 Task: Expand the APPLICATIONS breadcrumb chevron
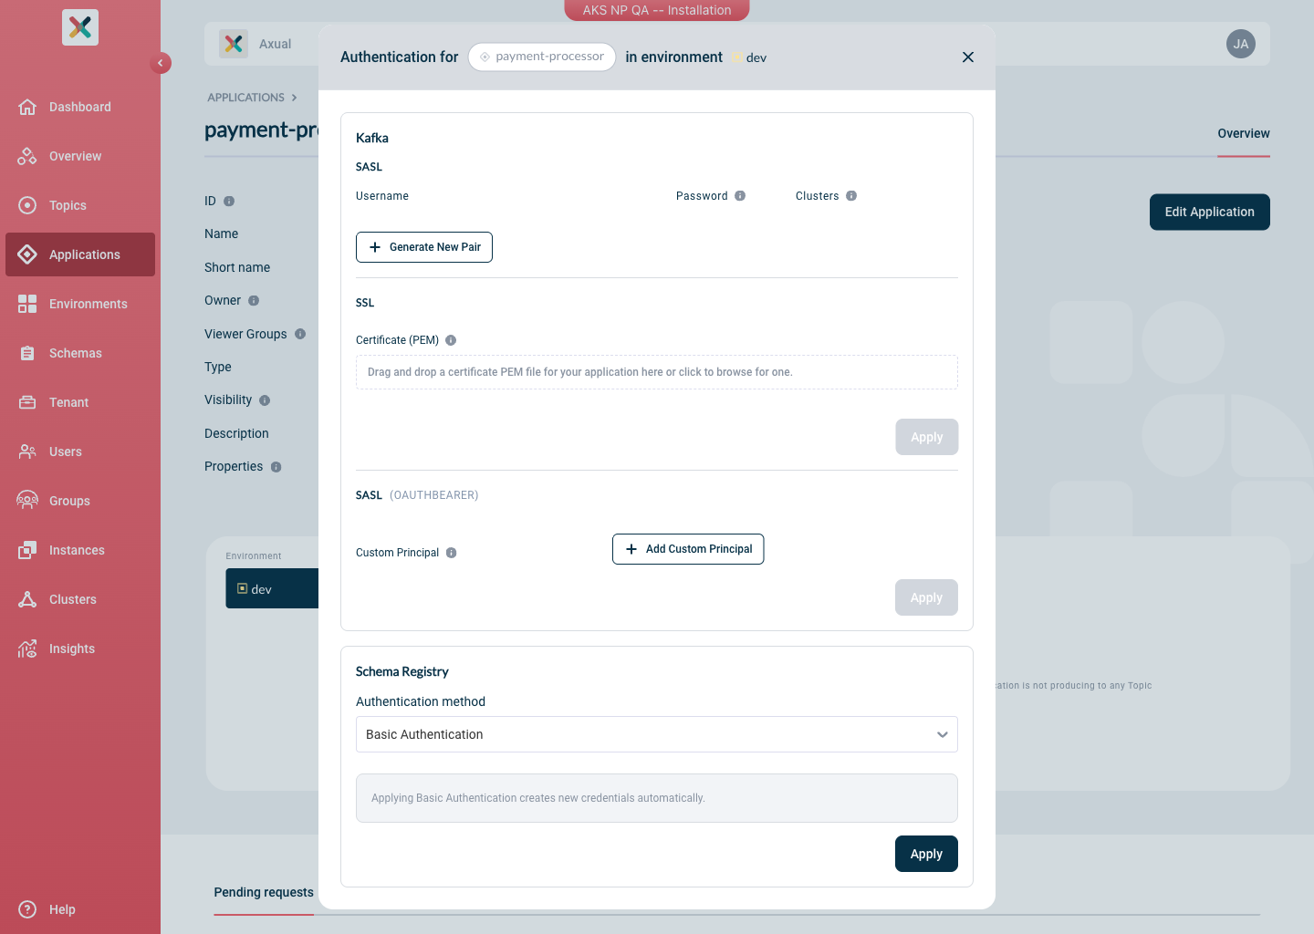[294, 97]
